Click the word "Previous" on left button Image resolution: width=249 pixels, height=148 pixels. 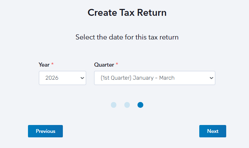[45, 131]
